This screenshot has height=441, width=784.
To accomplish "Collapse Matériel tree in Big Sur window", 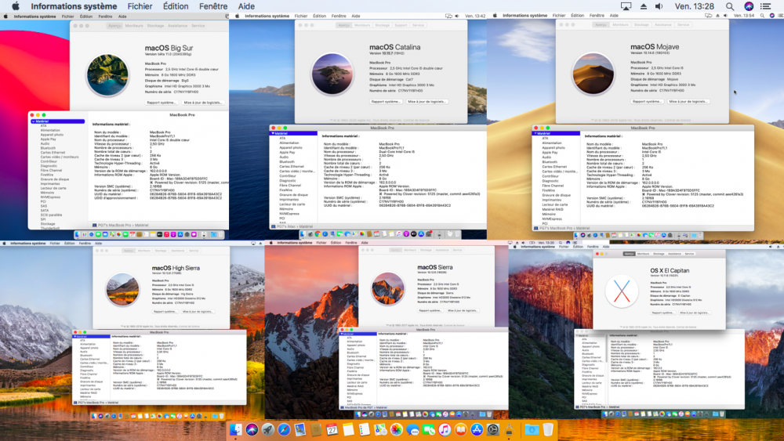I will pyautogui.click(x=34, y=121).
